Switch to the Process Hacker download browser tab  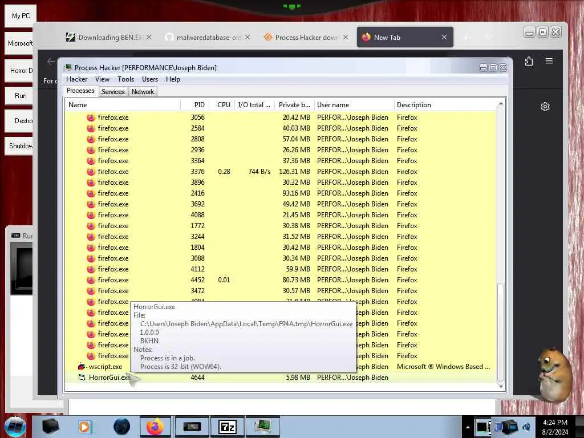click(x=306, y=37)
